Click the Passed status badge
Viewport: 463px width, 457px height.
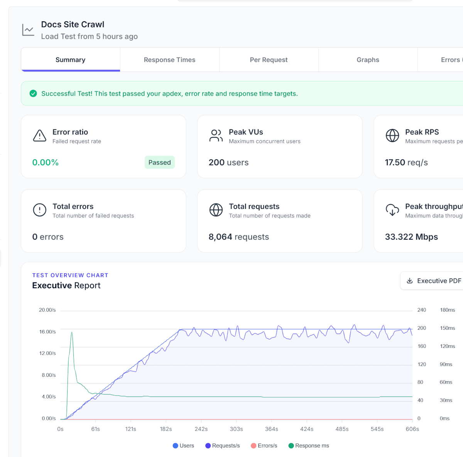159,162
